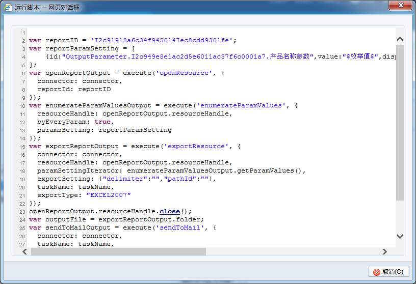Click "$枚举值$" value on line 4
416x284 pixels.
pos(360,56)
